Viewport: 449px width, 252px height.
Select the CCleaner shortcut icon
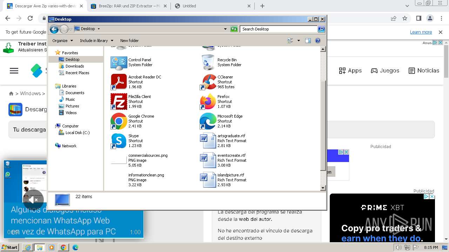(x=208, y=82)
